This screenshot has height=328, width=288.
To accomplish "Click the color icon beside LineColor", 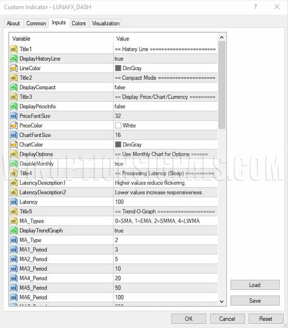I will pyautogui.click(x=14, y=68).
